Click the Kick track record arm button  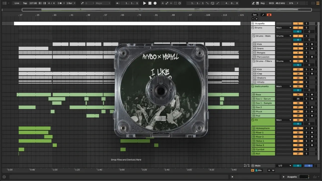(312, 44)
